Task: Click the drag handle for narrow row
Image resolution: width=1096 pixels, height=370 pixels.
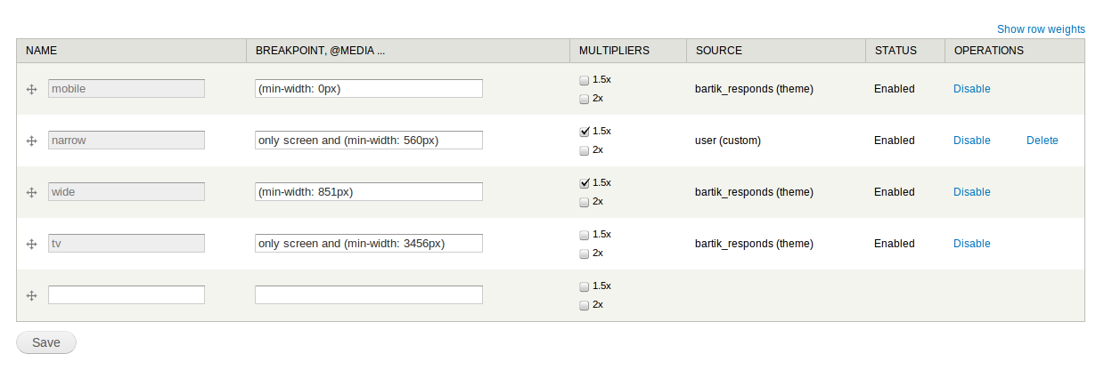Action: 31,141
